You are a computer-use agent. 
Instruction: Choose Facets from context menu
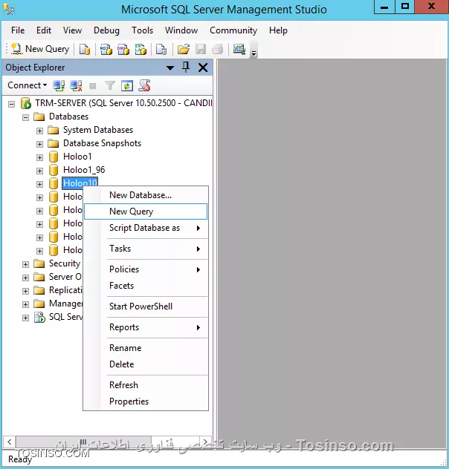point(146,286)
